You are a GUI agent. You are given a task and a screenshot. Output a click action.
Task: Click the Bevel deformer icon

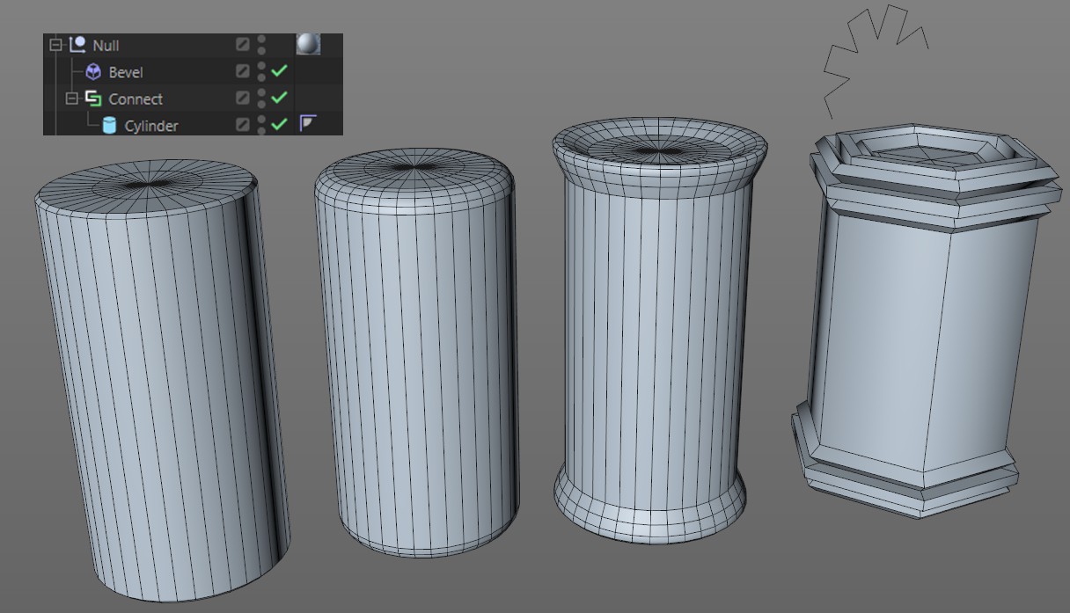[93, 72]
